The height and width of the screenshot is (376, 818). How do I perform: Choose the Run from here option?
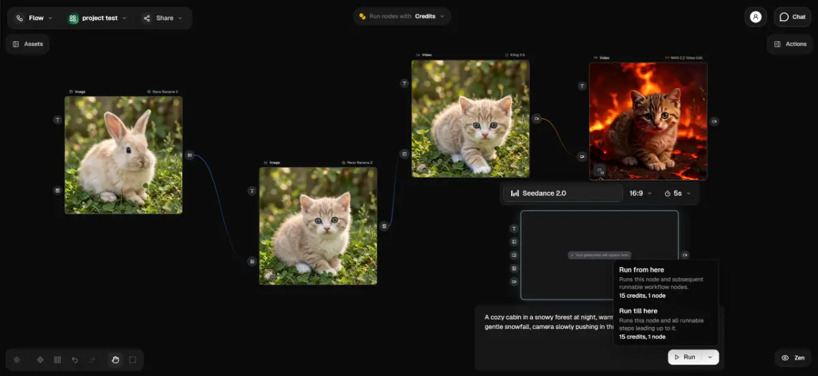pyautogui.click(x=665, y=284)
